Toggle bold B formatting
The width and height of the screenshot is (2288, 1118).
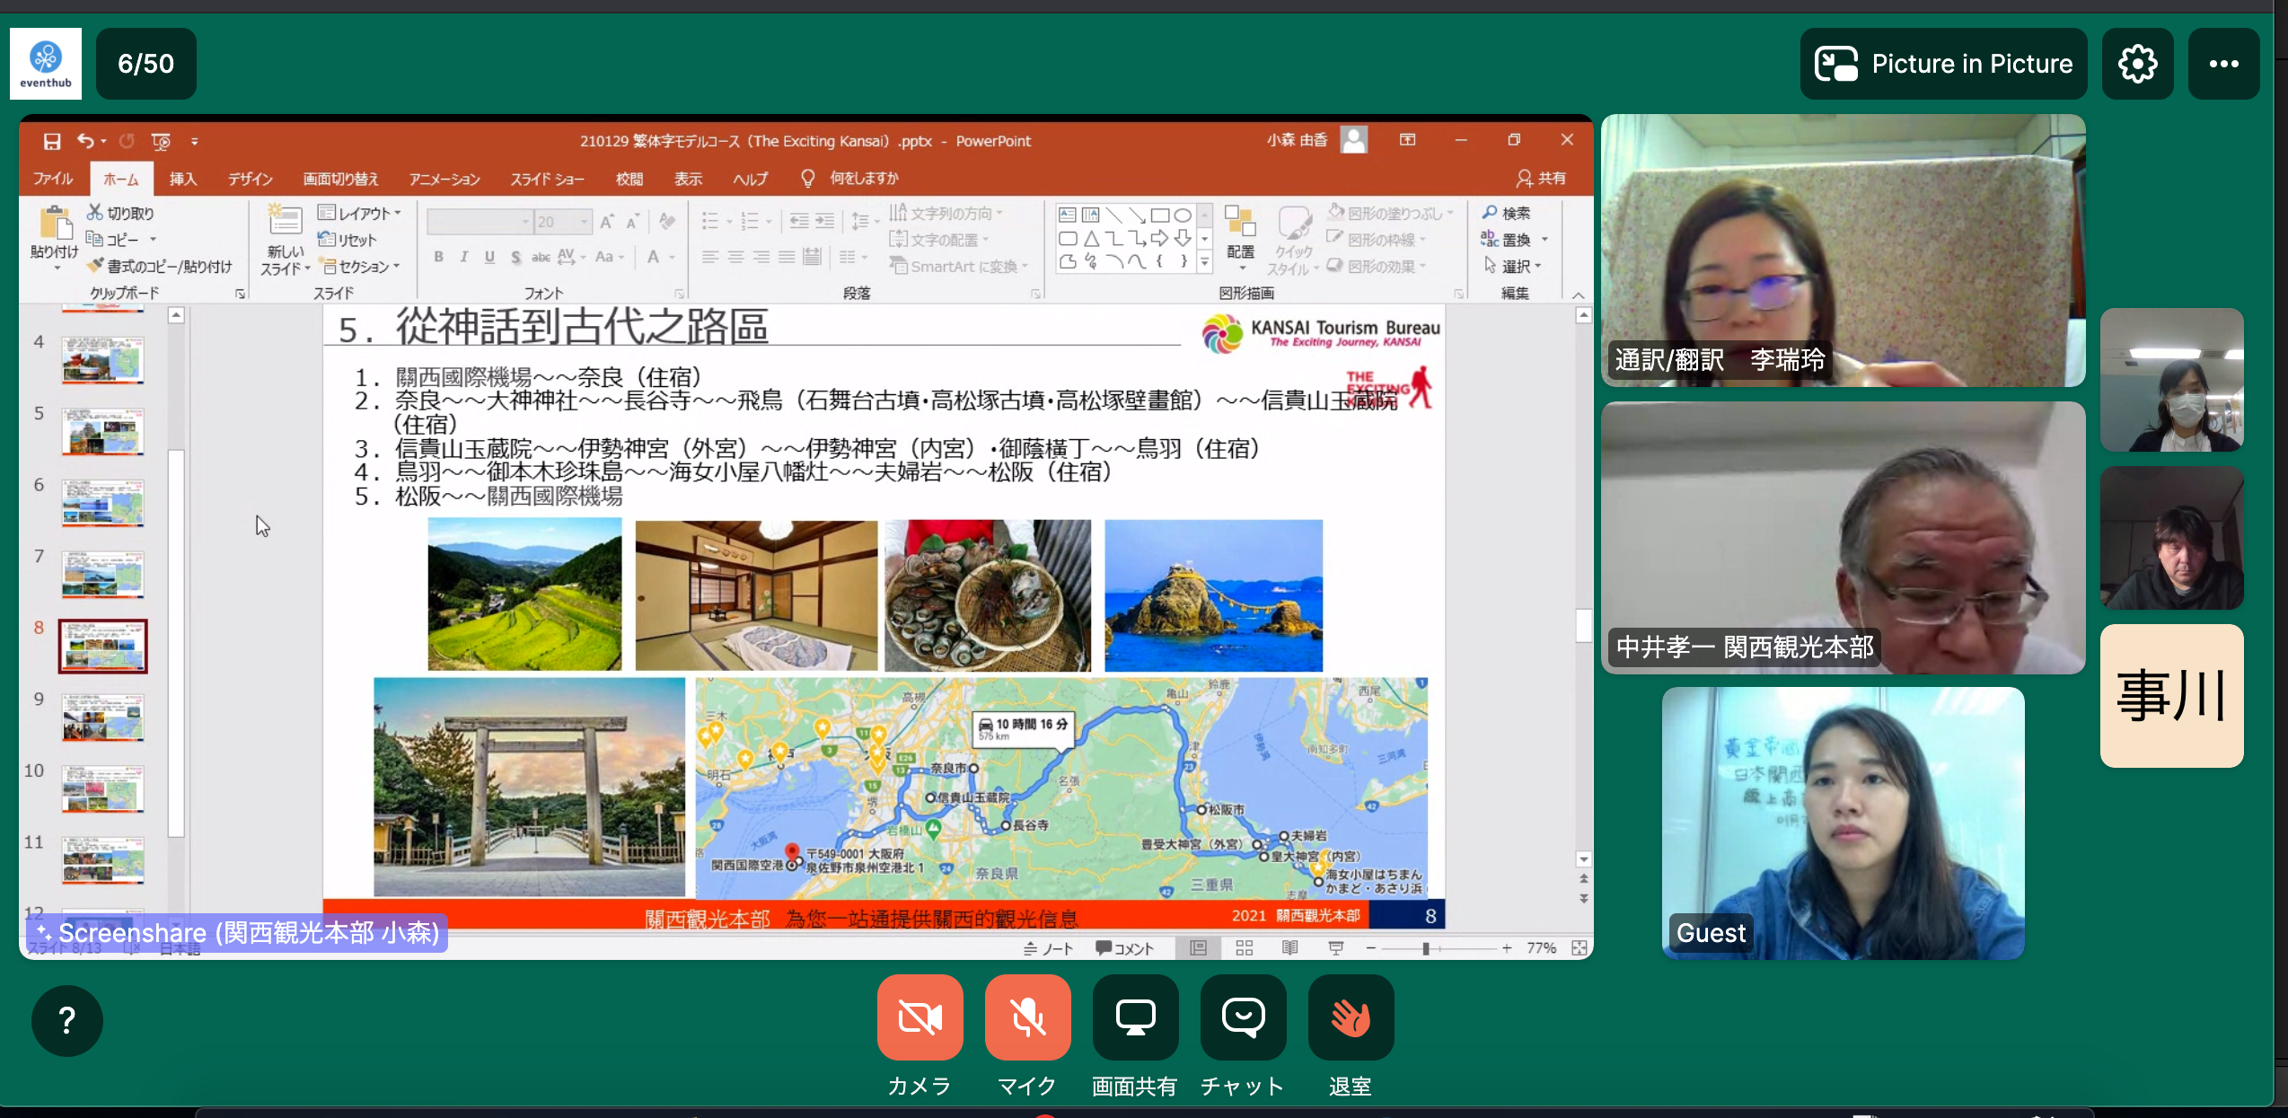pyautogui.click(x=438, y=257)
